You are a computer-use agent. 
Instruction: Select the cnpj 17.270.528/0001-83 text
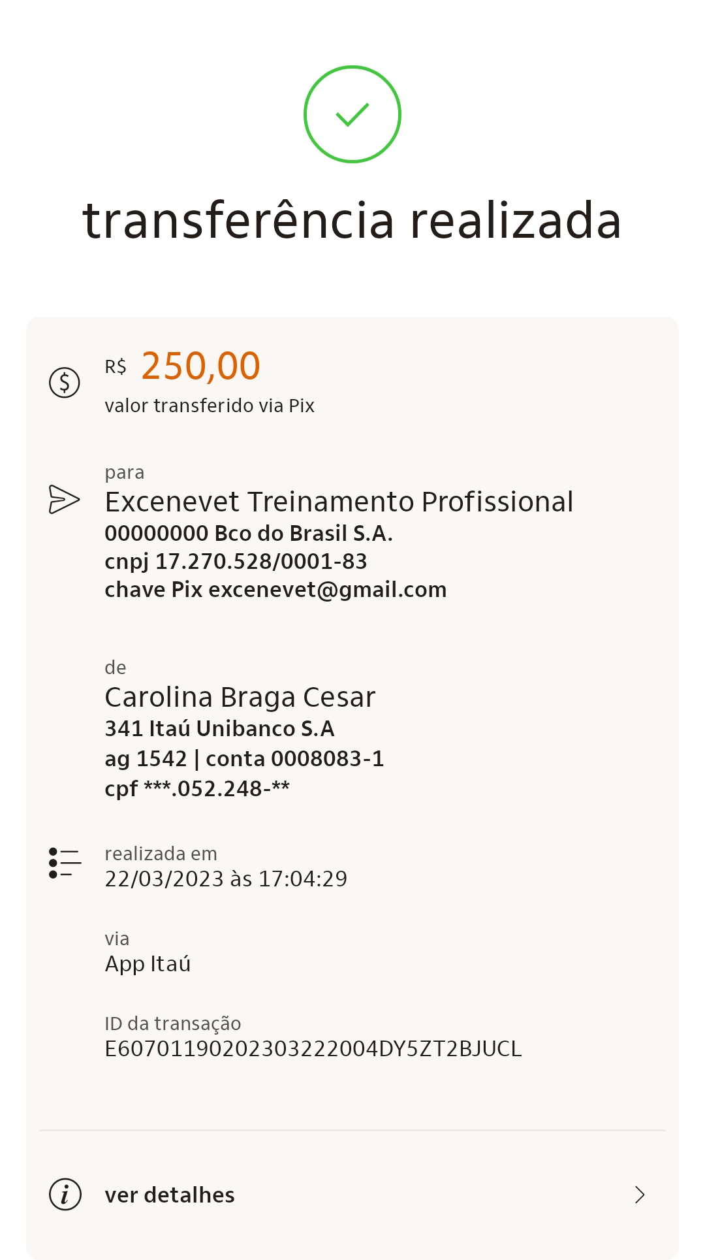[x=236, y=561]
